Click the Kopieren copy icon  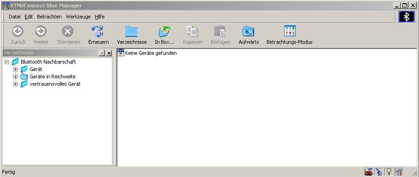[x=192, y=35]
